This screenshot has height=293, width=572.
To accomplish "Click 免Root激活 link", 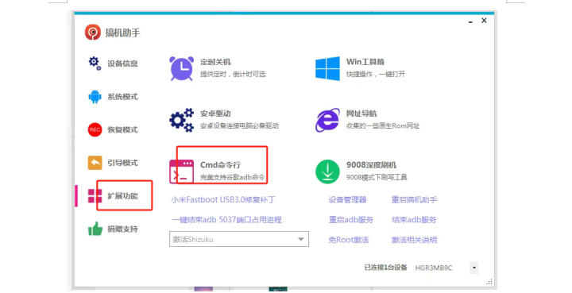I will 349,240.
